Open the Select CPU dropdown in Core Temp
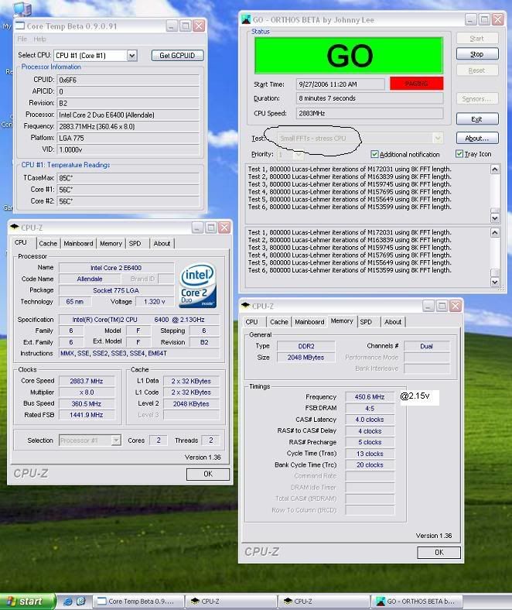This screenshot has height=610, width=512. tap(131, 56)
